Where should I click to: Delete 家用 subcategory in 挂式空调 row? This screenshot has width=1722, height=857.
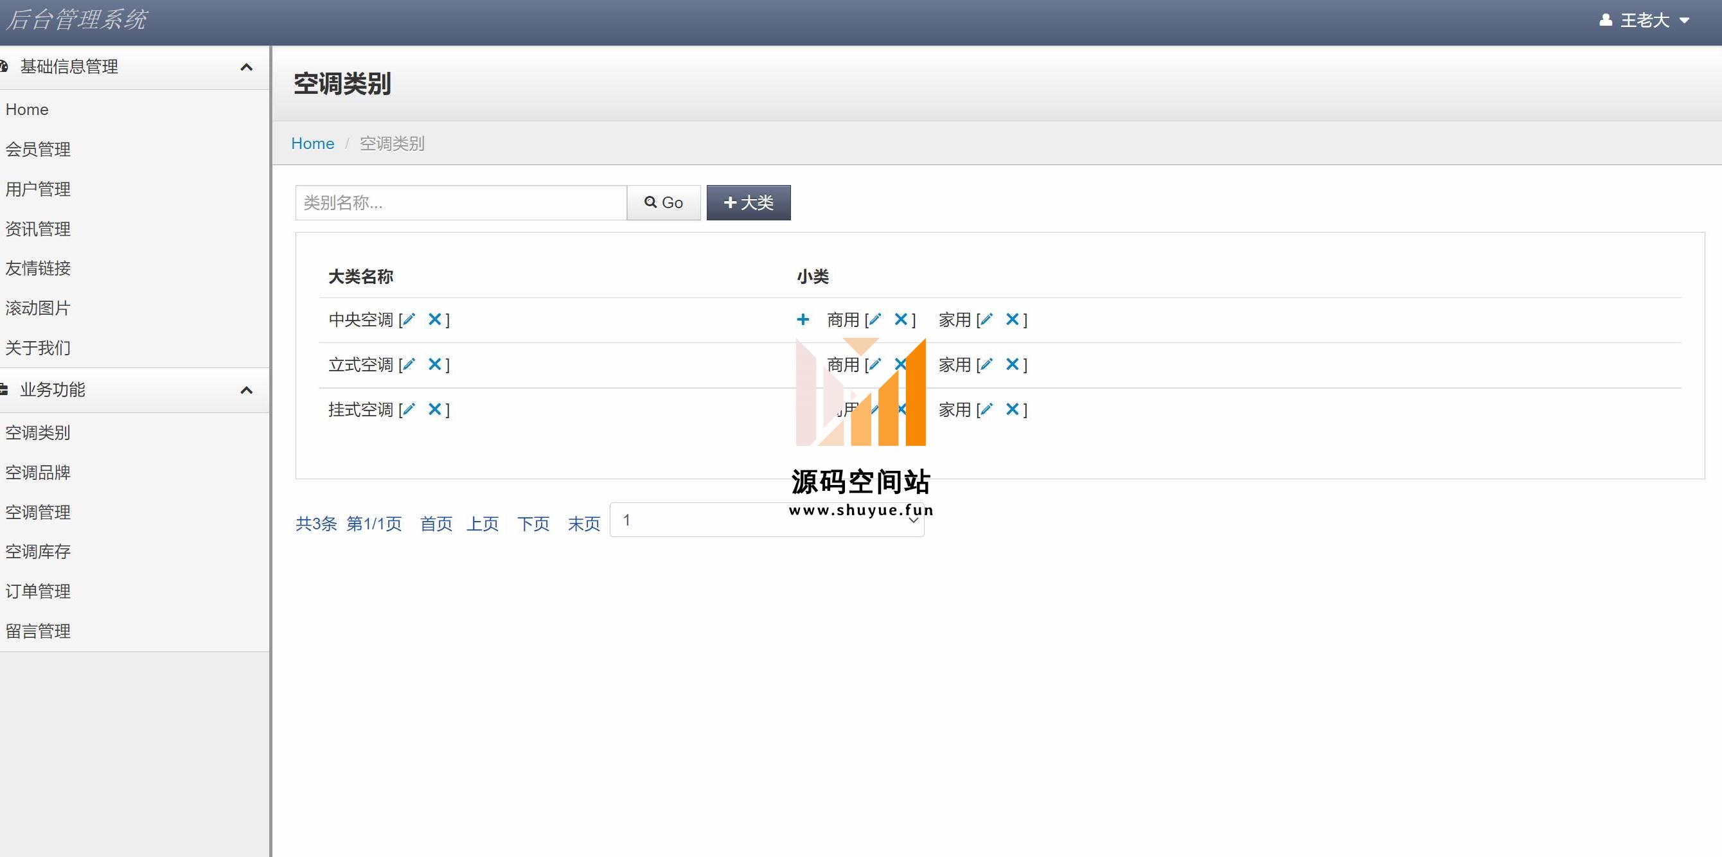1012,409
